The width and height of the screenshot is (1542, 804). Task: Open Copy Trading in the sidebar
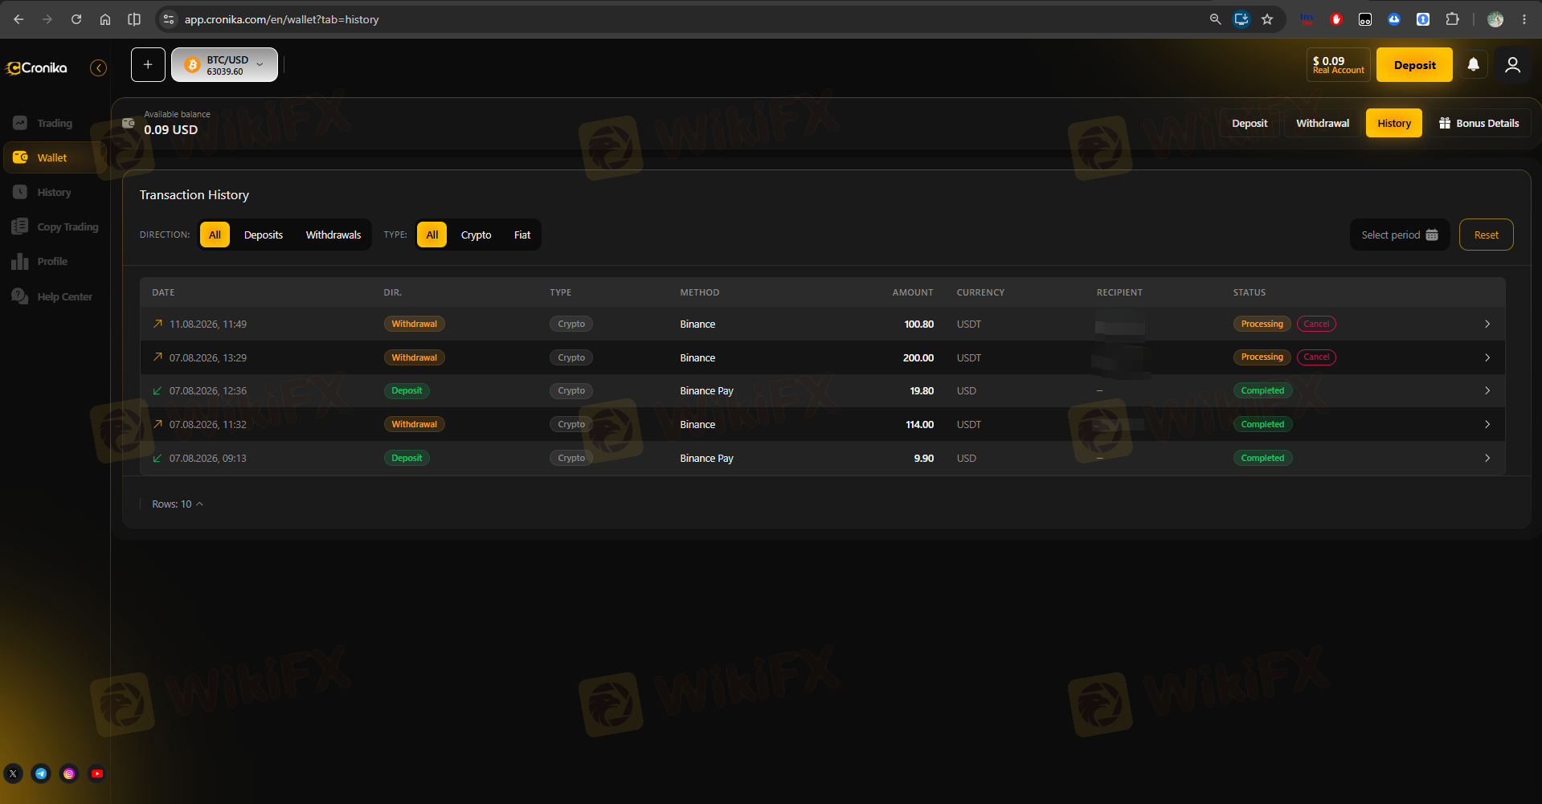[x=55, y=227]
